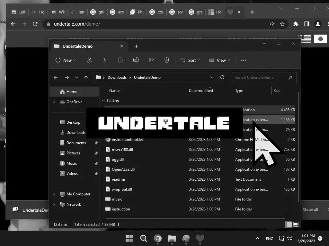Add a new File Explorer tab
Screen dimensions: 329x246
(x=136, y=46)
